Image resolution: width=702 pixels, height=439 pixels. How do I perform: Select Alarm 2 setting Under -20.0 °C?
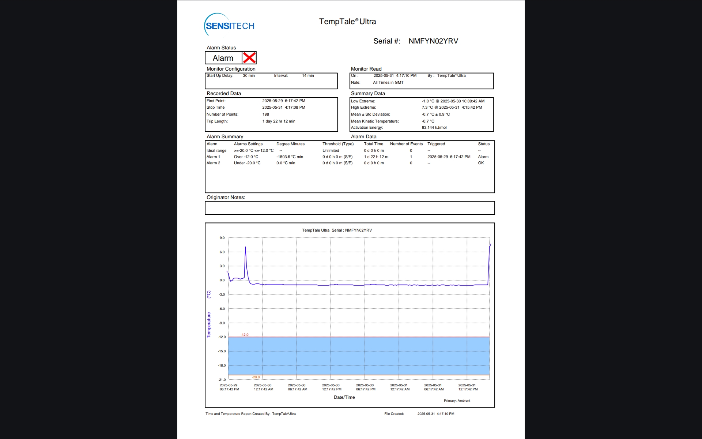(247, 163)
